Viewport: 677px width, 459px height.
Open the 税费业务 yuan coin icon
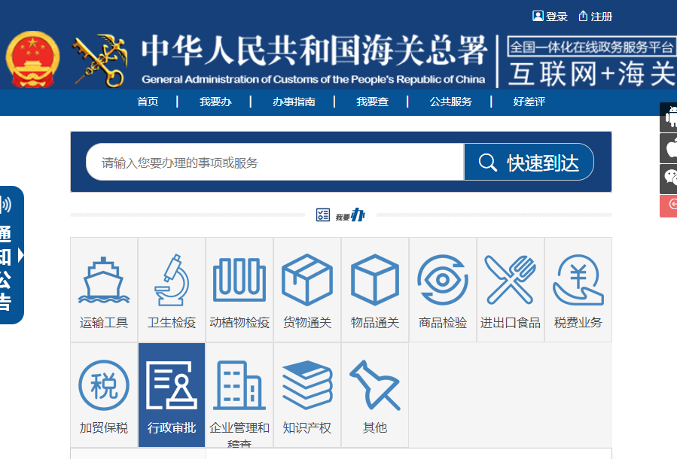pyautogui.click(x=578, y=280)
